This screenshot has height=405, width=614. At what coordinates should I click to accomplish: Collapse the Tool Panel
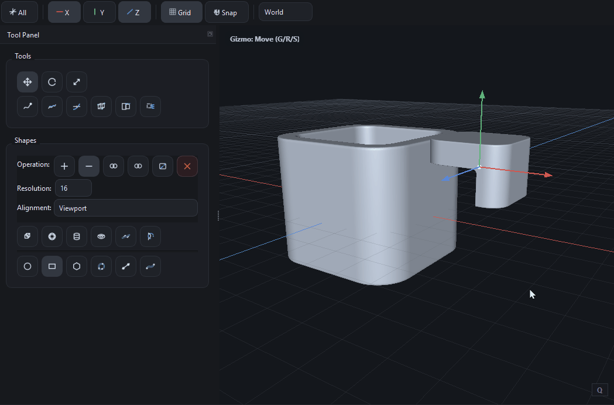coord(210,35)
